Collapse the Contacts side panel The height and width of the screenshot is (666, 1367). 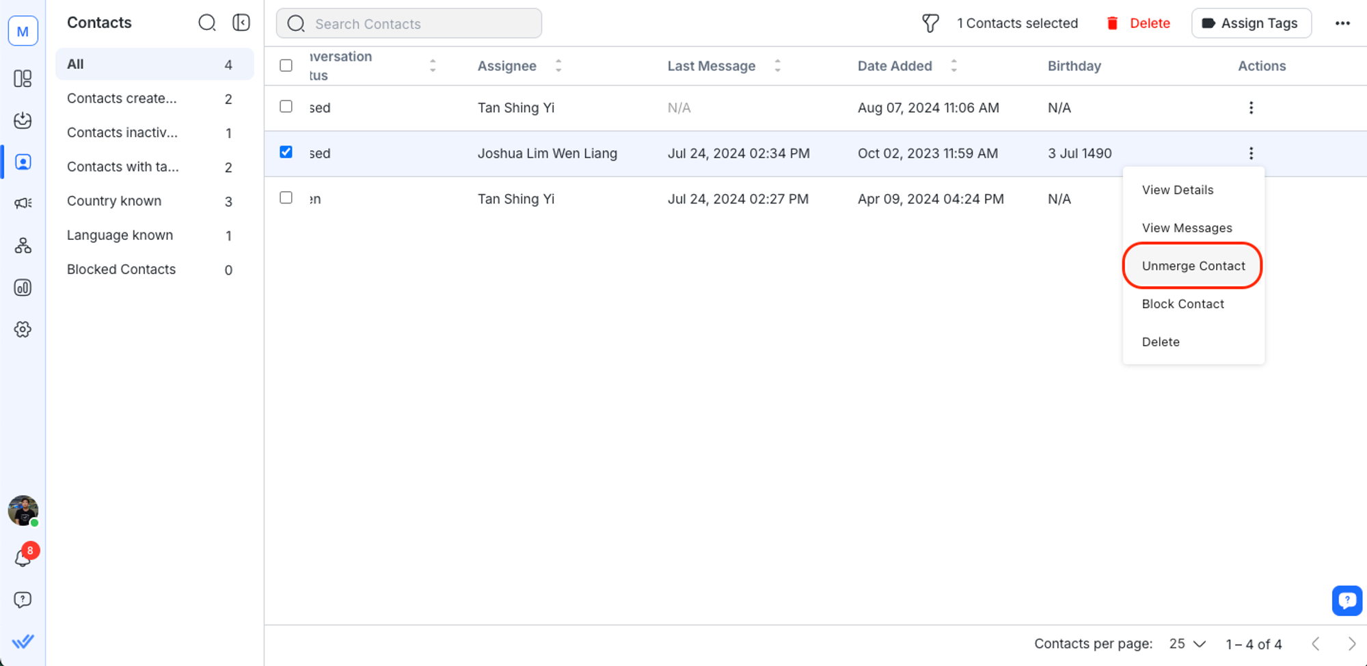tap(241, 23)
